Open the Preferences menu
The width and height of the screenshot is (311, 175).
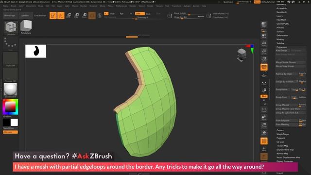(x=121, y=6)
